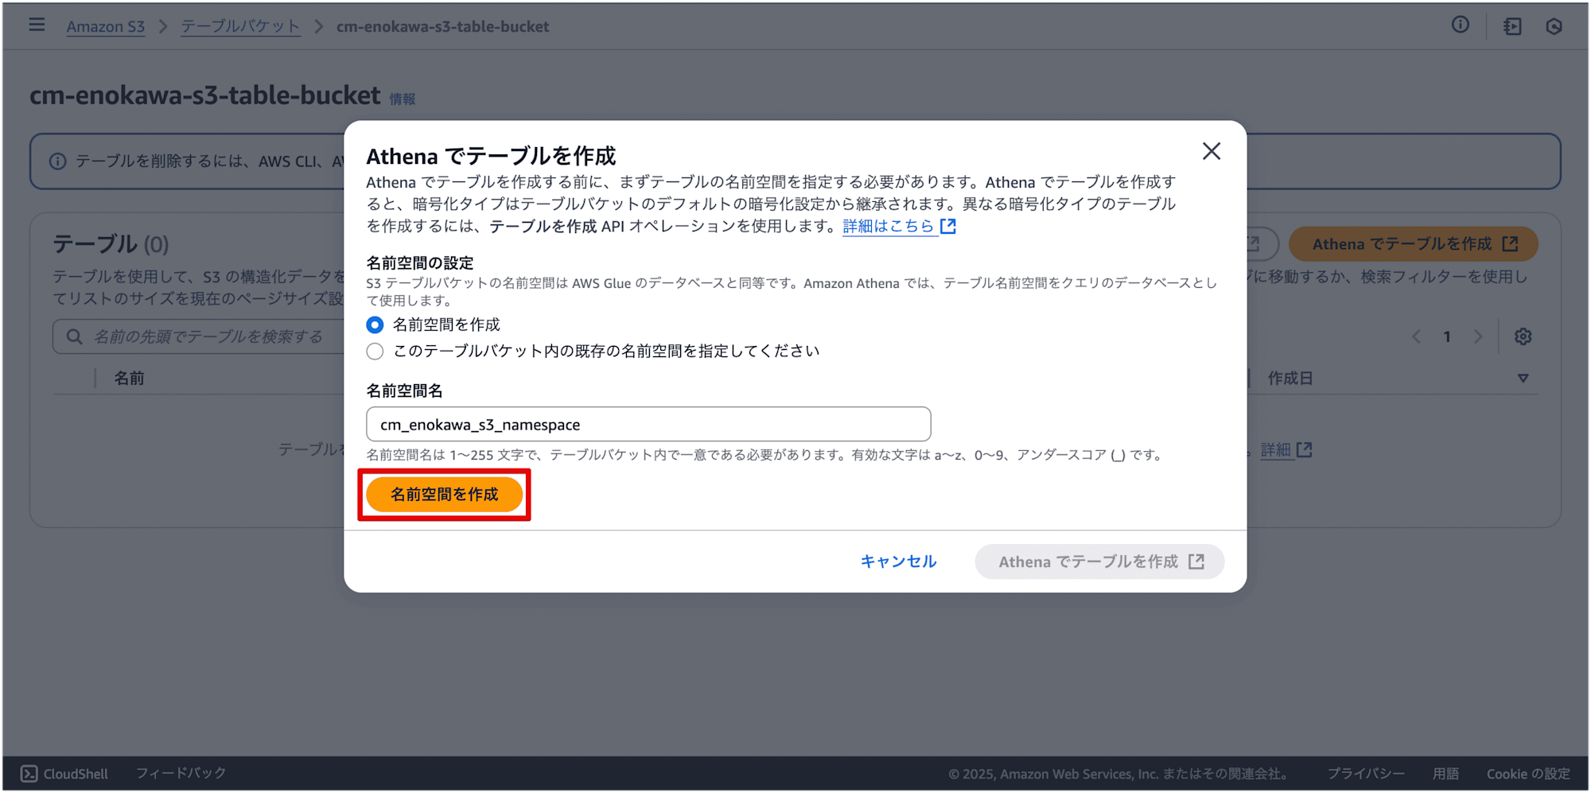The image size is (1591, 793).
Task: Sort by 作成日 column arrow
Action: pyautogui.click(x=1523, y=379)
